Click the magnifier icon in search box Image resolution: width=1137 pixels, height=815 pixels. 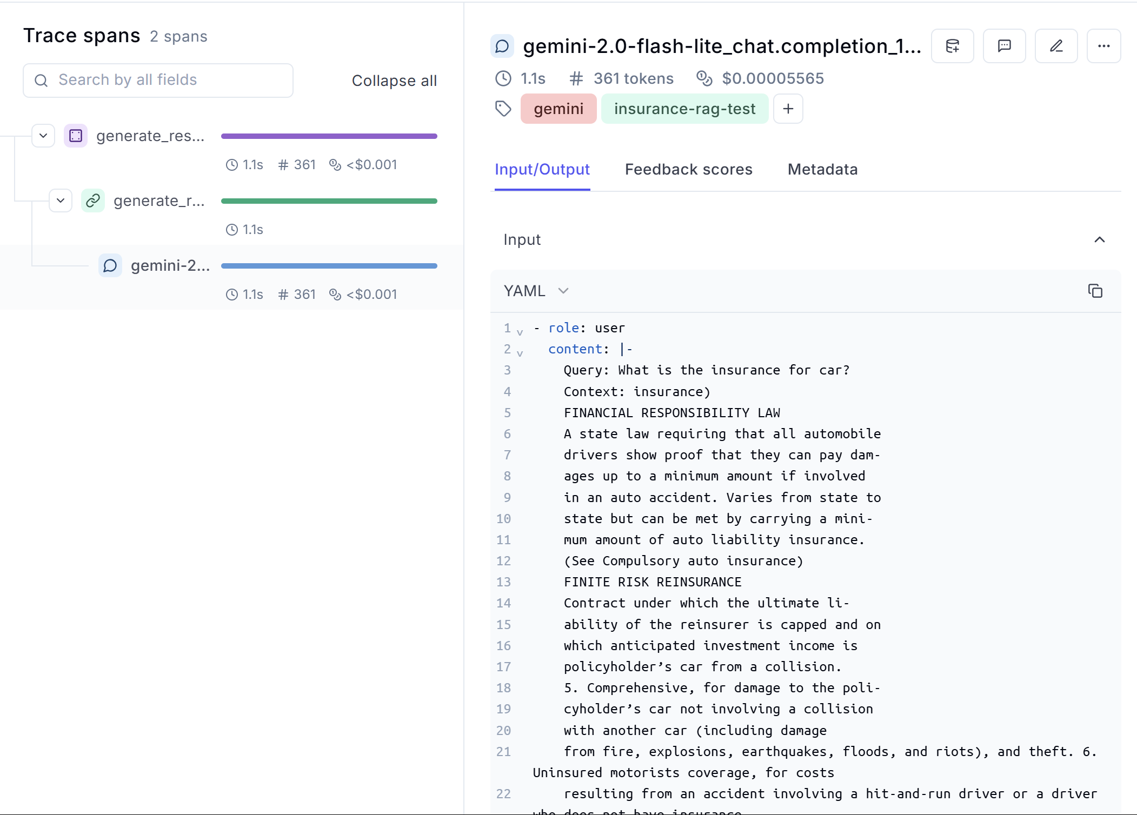click(41, 81)
